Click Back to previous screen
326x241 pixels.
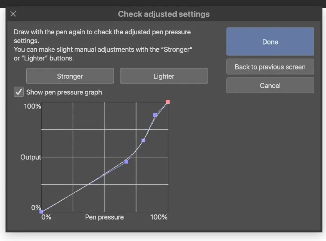270,67
